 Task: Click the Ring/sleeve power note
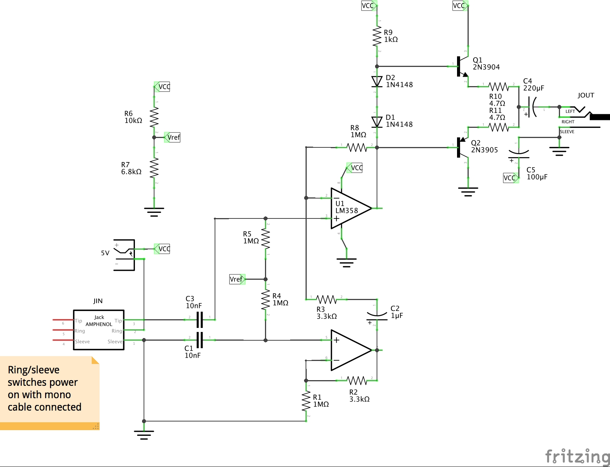50,393
